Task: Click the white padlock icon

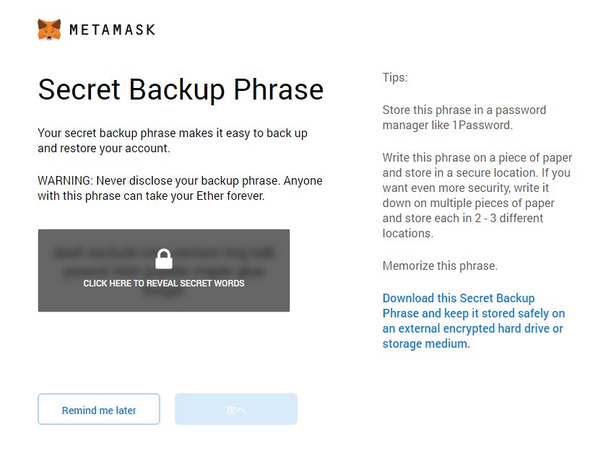Action: click(x=164, y=259)
